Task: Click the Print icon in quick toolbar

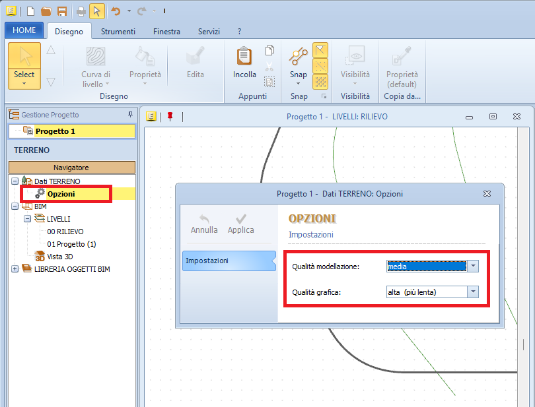Action: (x=81, y=11)
